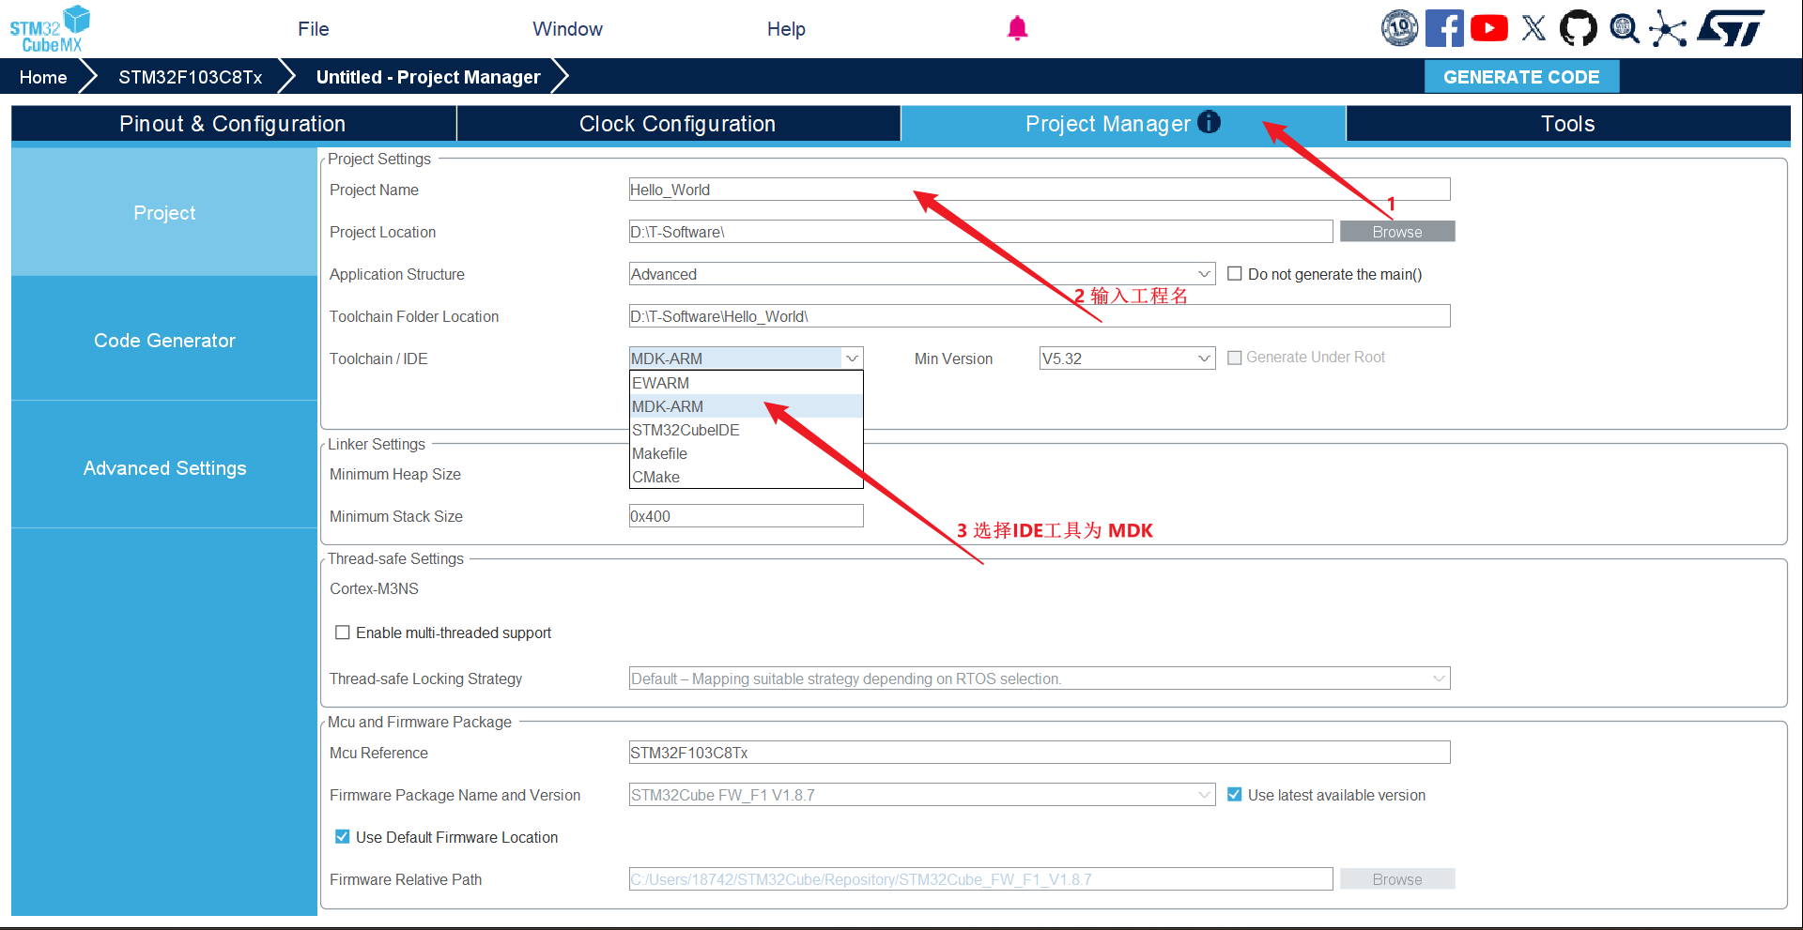Collapse the Toolchain / IDE dropdown
This screenshot has width=1803, height=930.
[746, 358]
